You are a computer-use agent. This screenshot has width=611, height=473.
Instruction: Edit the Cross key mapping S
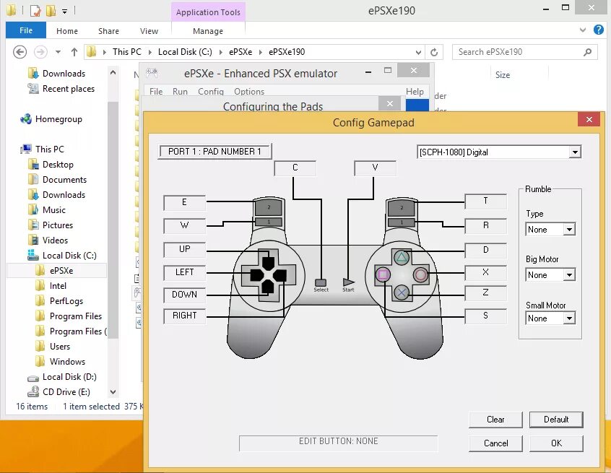485,316
